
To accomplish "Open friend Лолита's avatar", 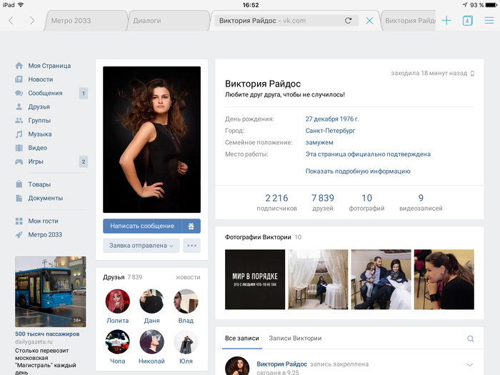I will coord(117,301).
